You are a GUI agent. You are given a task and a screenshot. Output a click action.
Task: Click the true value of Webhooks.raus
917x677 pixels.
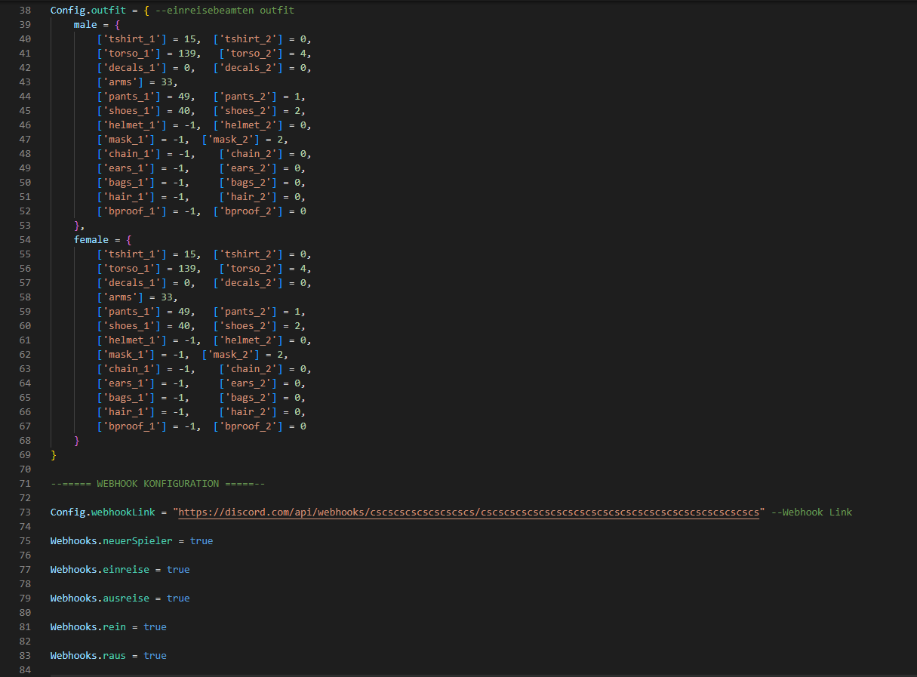[155, 656]
